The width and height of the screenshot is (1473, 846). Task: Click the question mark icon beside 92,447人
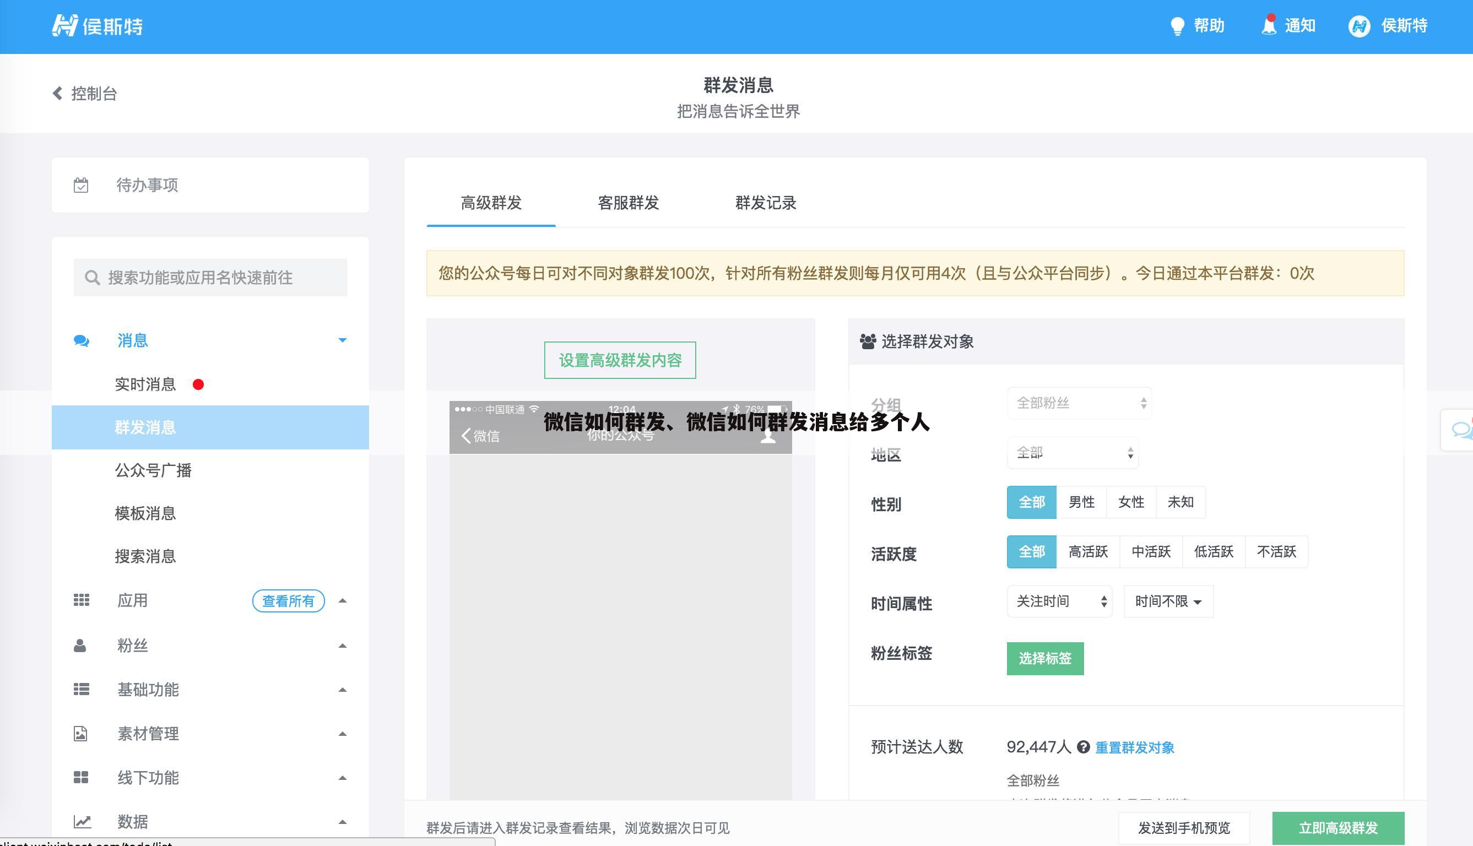click(x=1083, y=747)
